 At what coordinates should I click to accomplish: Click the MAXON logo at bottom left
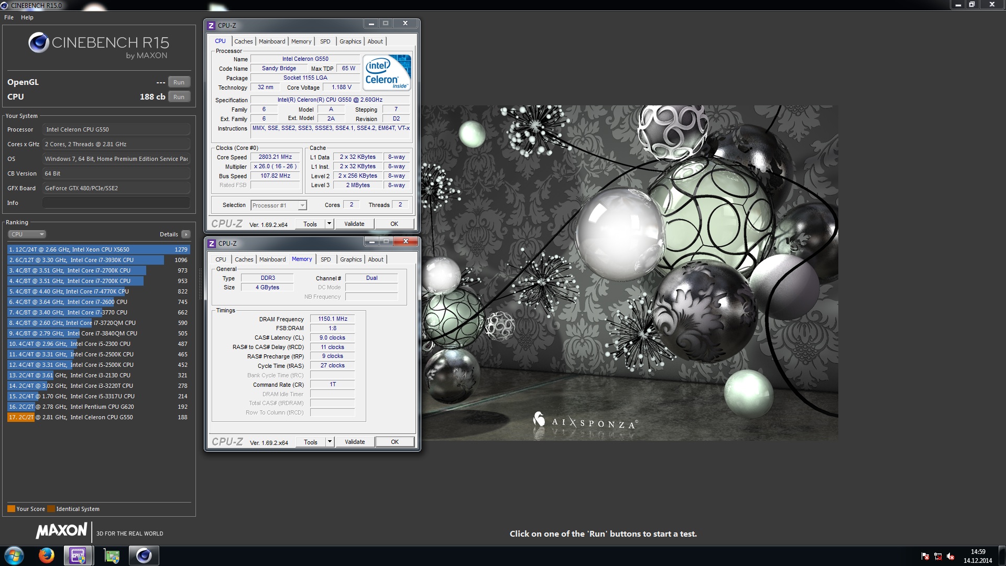point(62,531)
